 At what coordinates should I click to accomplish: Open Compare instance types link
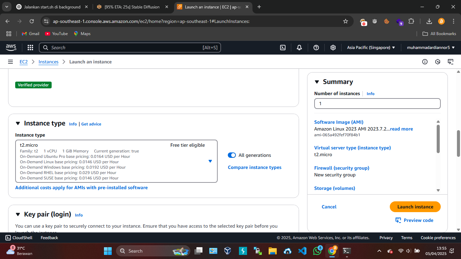pos(254,167)
